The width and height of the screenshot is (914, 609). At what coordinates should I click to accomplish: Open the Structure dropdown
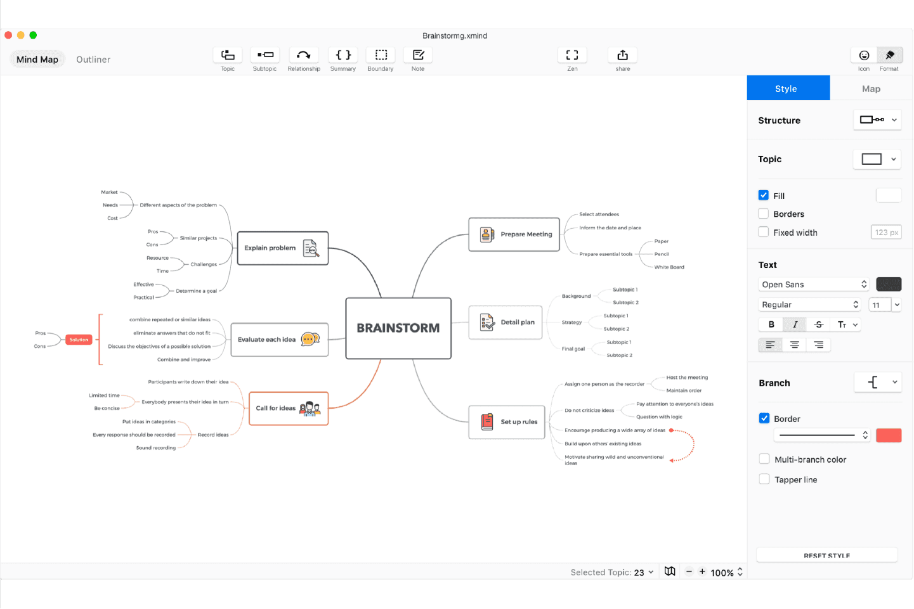click(878, 120)
